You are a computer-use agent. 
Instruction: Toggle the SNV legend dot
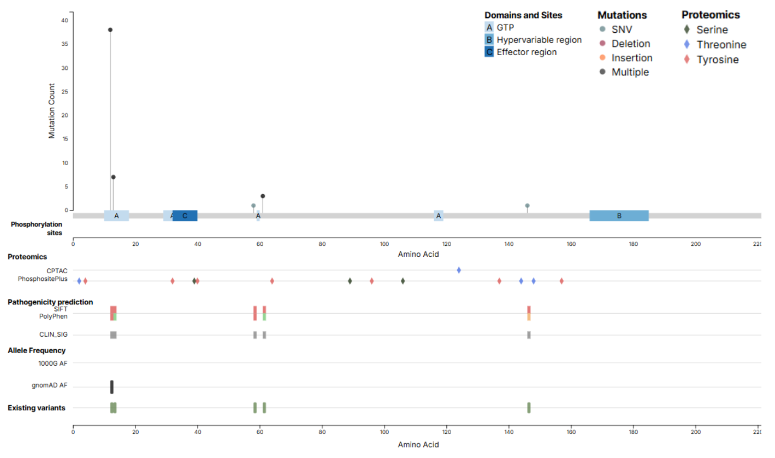point(602,30)
